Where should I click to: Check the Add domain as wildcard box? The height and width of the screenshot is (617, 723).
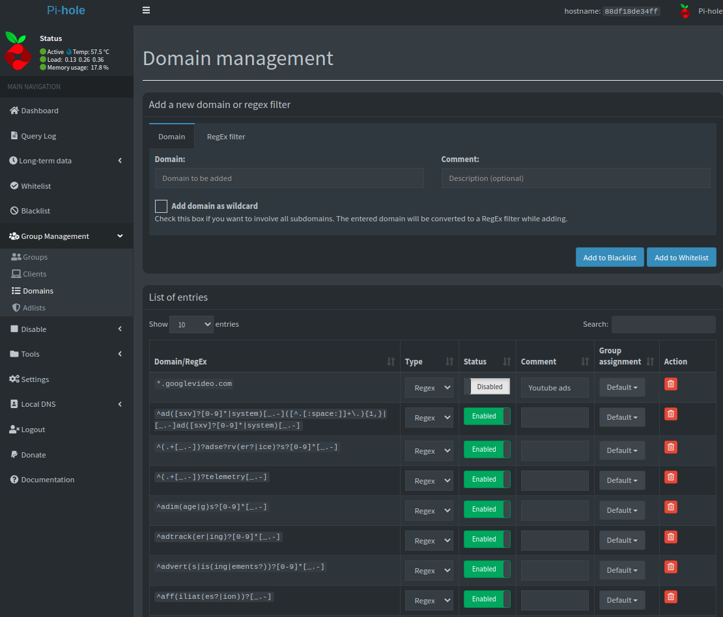tap(161, 206)
